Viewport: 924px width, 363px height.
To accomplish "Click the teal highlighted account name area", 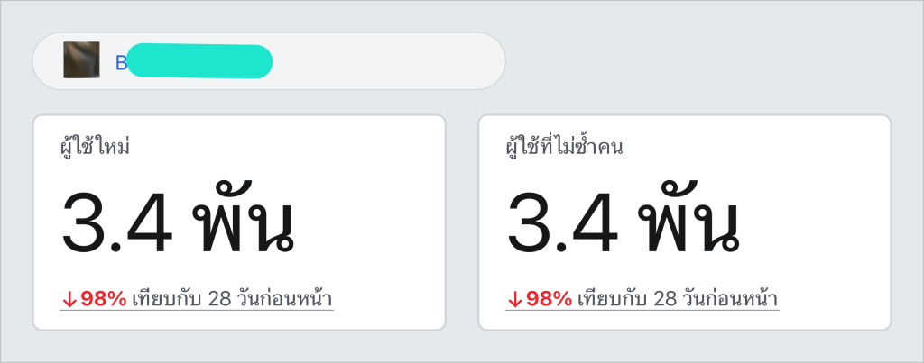I will [x=199, y=61].
